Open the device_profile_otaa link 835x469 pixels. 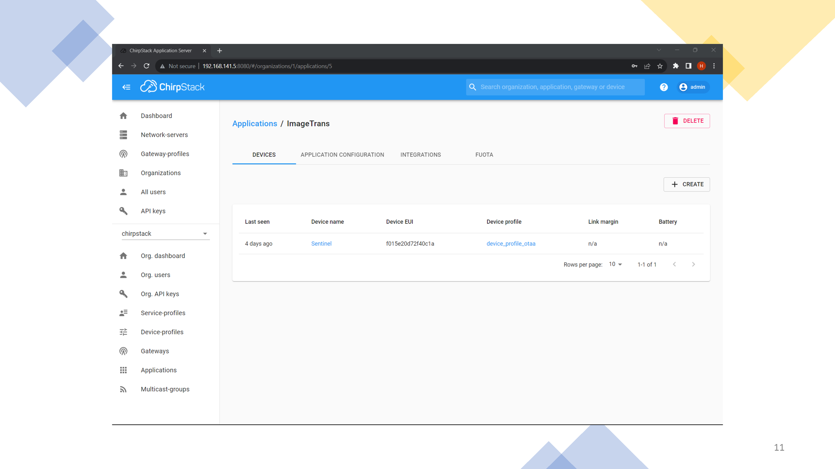[511, 244]
